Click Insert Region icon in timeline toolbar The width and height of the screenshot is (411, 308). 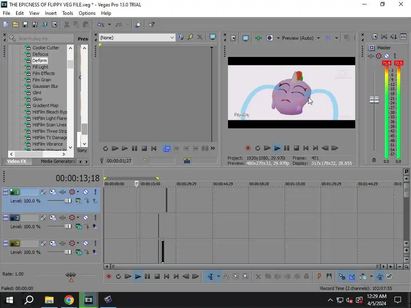[x=329, y=276]
